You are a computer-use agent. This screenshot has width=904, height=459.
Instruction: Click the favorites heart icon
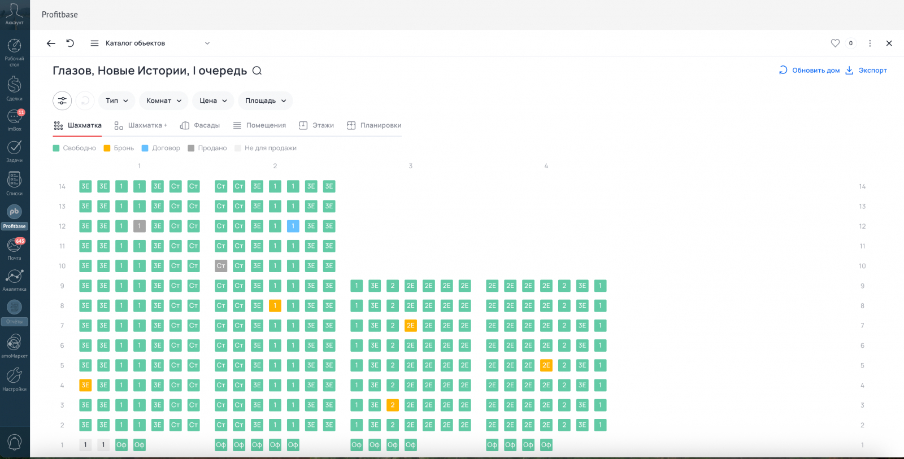coord(835,43)
